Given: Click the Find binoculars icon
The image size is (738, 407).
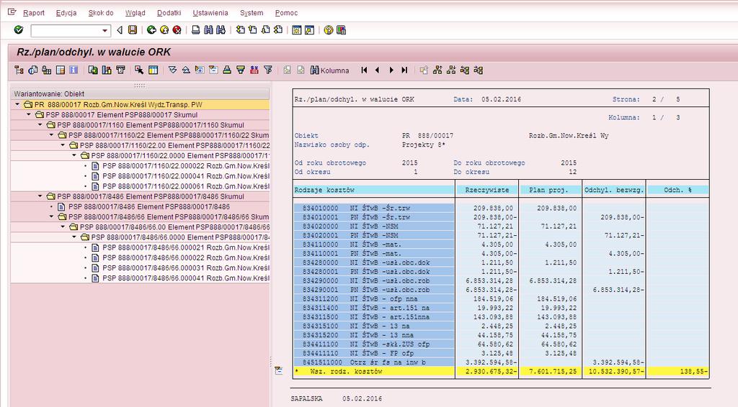Looking at the screenshot, I should click(x=208, y=30).
